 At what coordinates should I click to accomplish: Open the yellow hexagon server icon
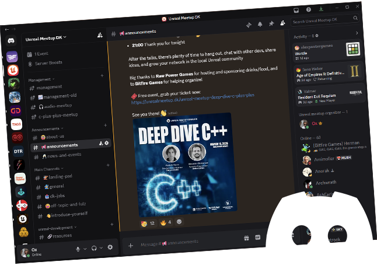pos(23,232)
